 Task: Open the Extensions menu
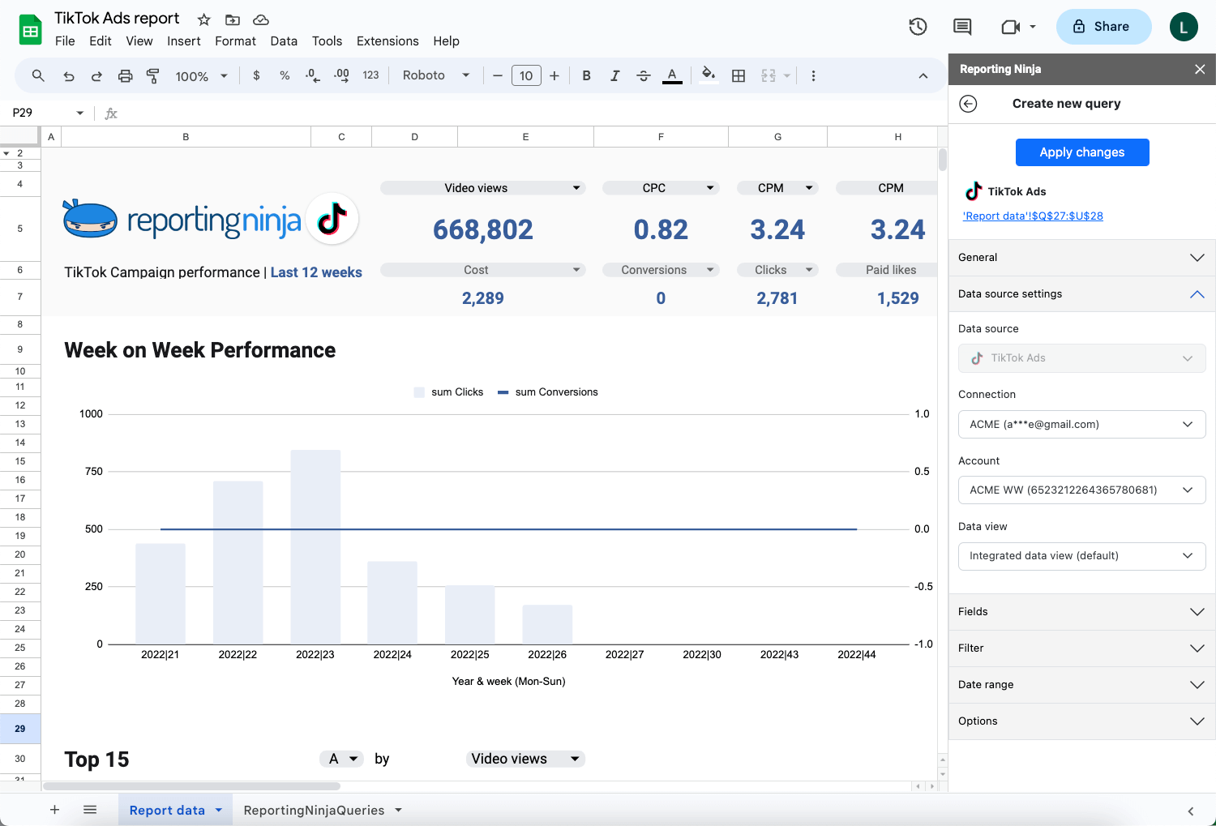click(x=387, y=41)
